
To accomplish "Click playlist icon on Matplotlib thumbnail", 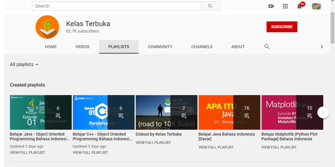I will (x=309, y=116).
